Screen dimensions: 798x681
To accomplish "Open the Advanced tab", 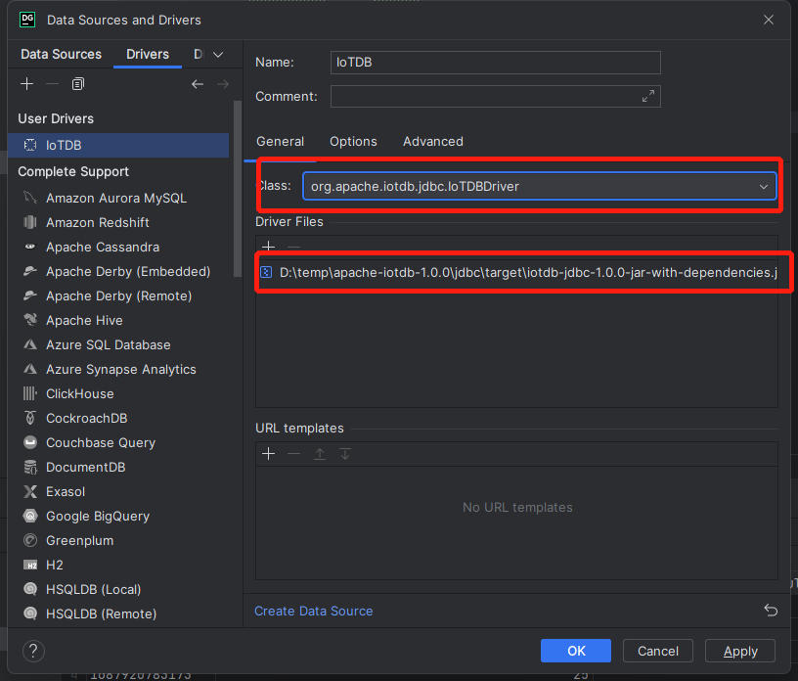I will (433, 142).
